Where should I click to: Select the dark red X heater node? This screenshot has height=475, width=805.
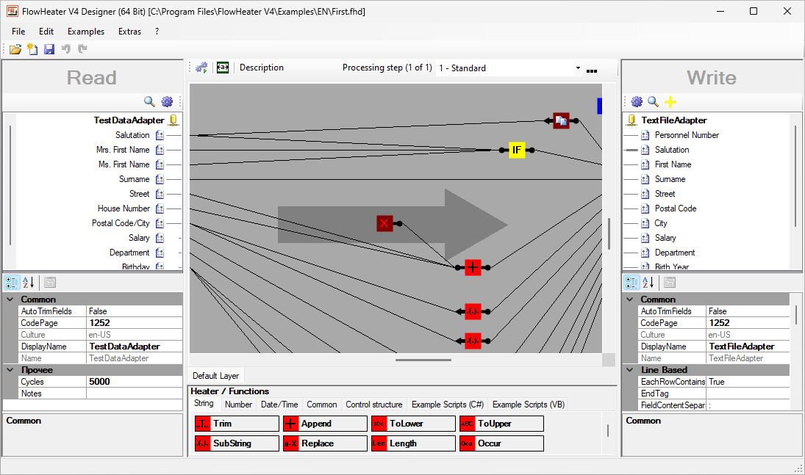coord(384,223)
